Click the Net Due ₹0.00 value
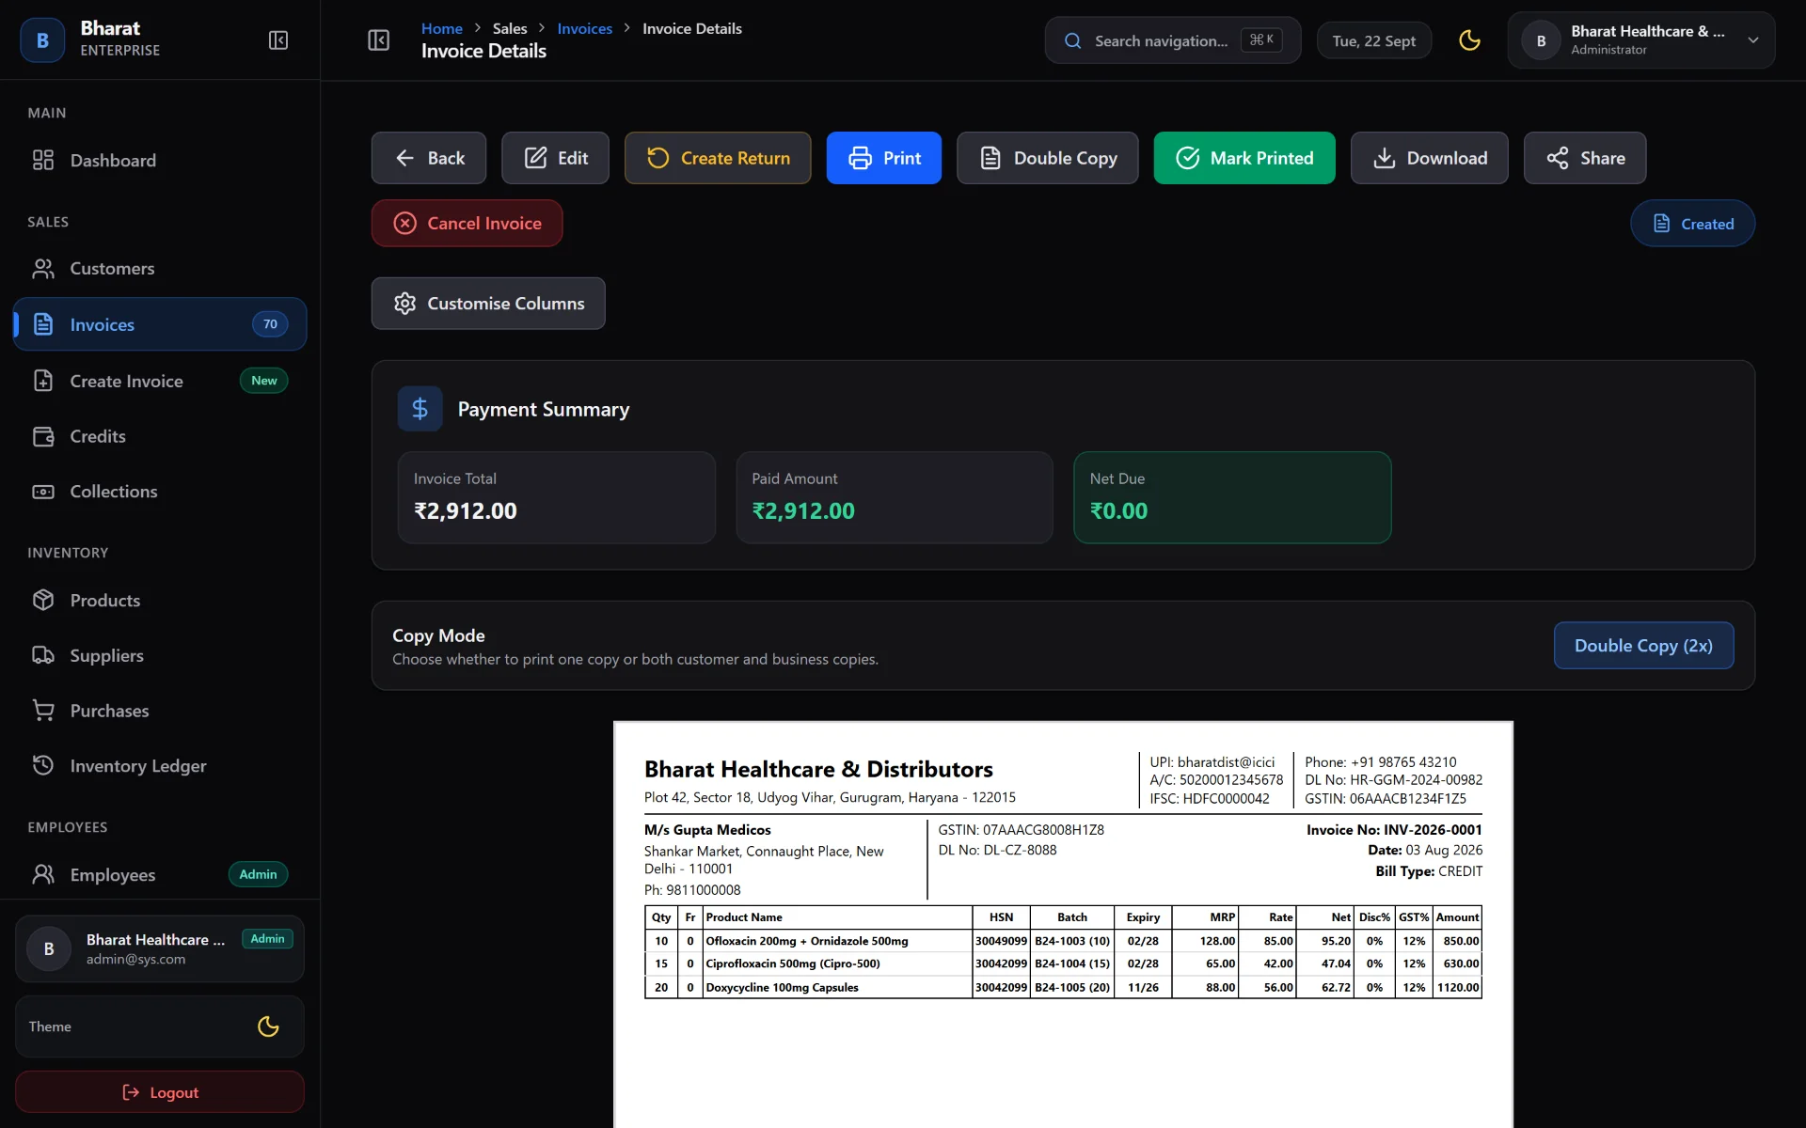Viewport: 1806px width, 1128px height. 1118,511
